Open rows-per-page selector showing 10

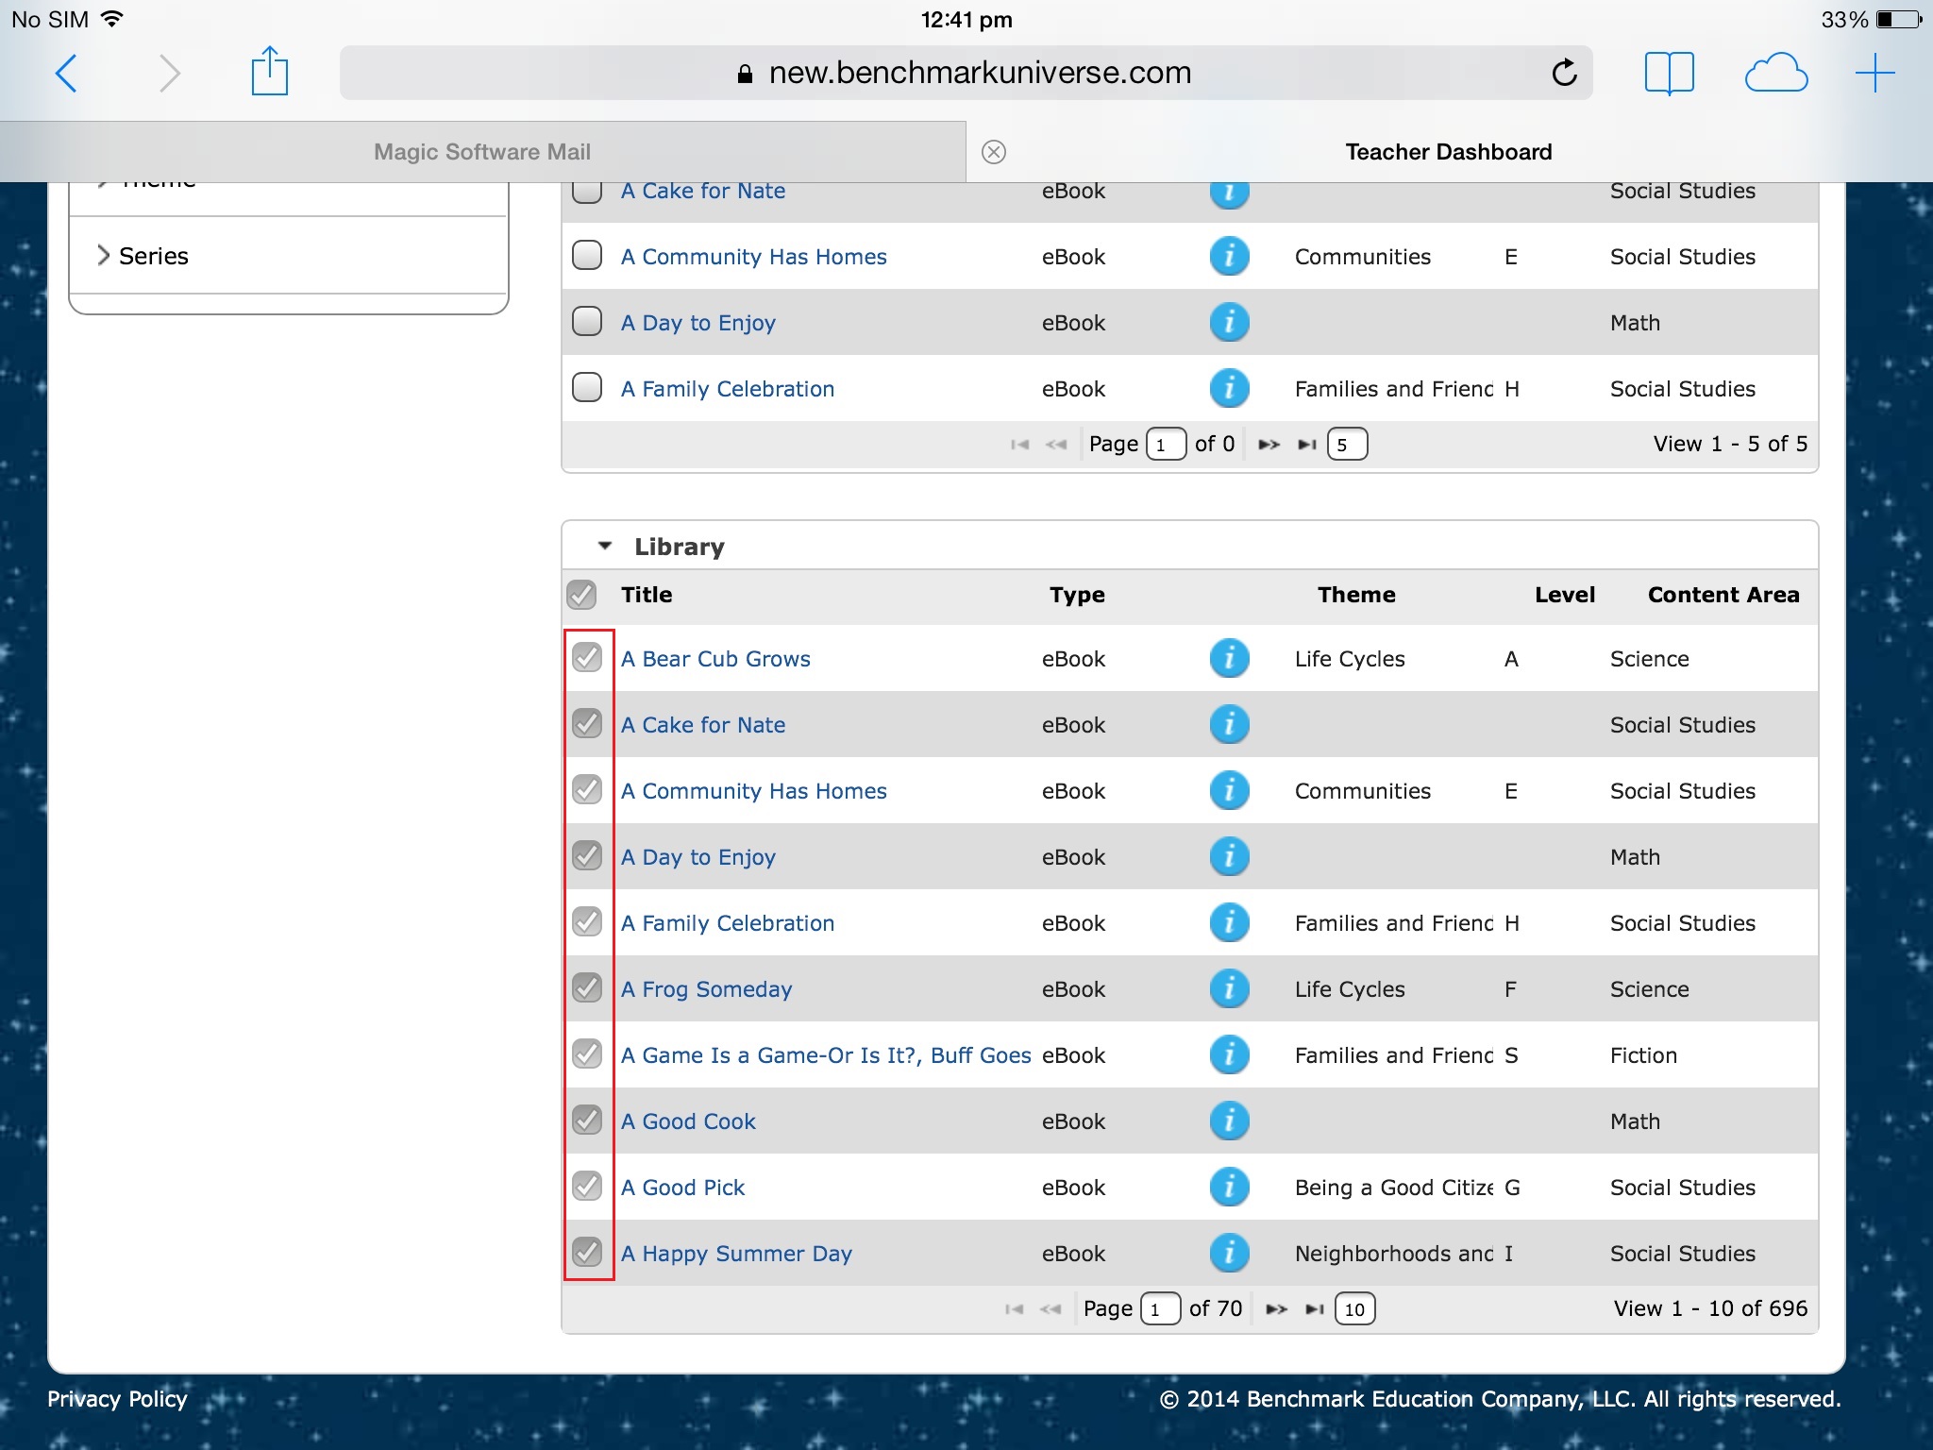[1354, 1308]
